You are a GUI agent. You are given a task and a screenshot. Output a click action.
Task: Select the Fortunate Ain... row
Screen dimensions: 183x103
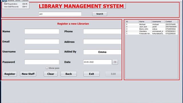tap(152, 33)
